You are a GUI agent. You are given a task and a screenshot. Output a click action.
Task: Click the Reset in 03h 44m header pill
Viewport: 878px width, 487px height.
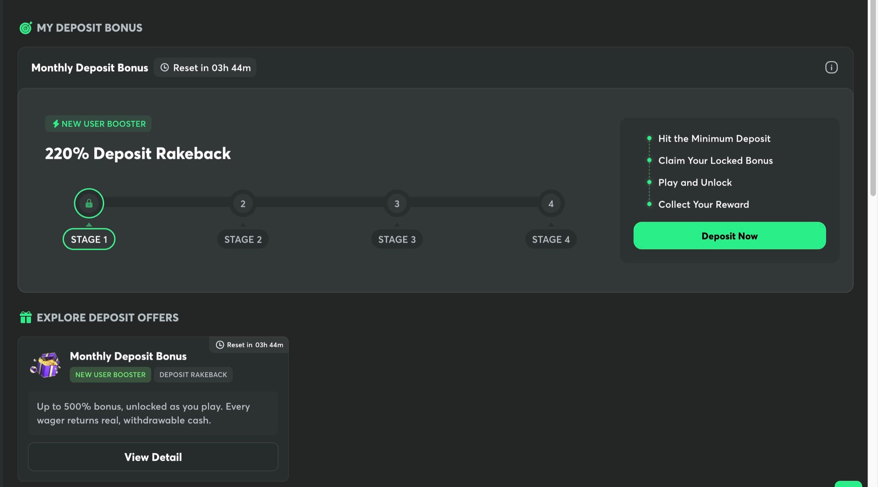point(205,68)
